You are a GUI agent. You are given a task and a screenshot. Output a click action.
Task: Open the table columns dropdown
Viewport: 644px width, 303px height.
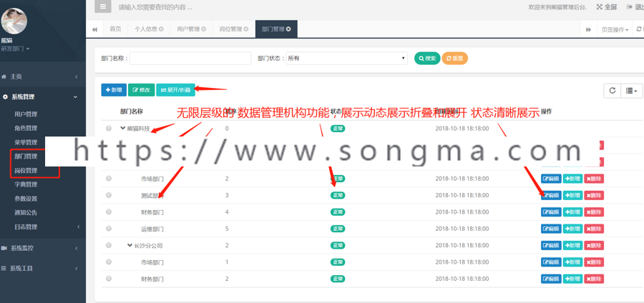631,91
